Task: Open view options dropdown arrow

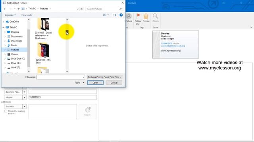Action: click(x=108, y=15)
